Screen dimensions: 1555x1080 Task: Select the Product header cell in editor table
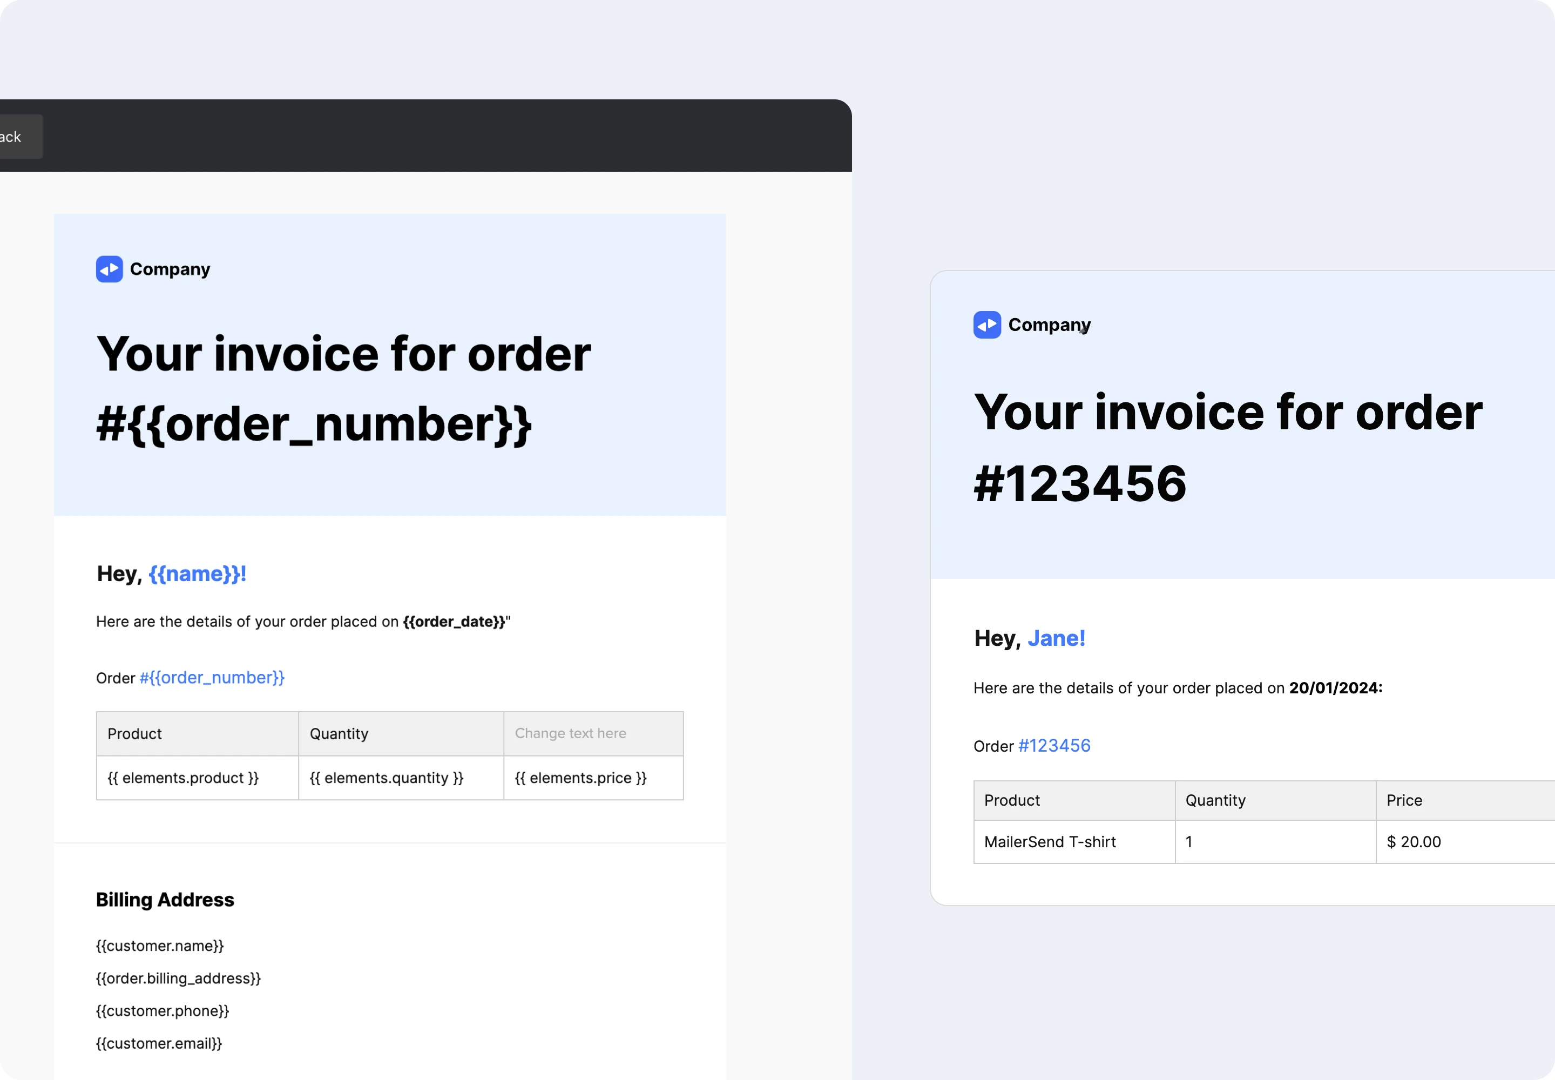(x=198, y=733)
